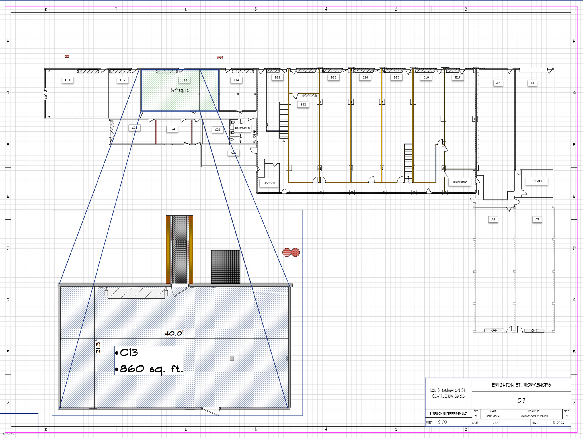Select the Christopher Emerson drawn-by name
Image resolution: width=583 pixels, height=438 pixels.
tap(534, 416)
